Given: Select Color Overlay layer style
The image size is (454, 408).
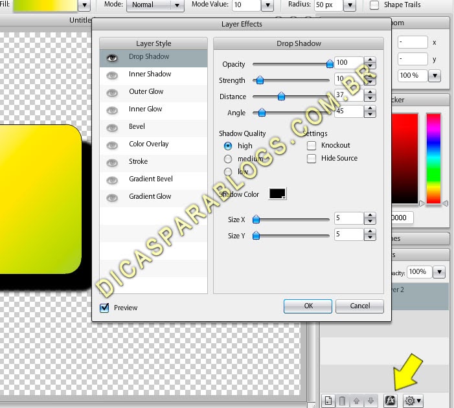Looking at the screenshot, I should pos(153,145).
